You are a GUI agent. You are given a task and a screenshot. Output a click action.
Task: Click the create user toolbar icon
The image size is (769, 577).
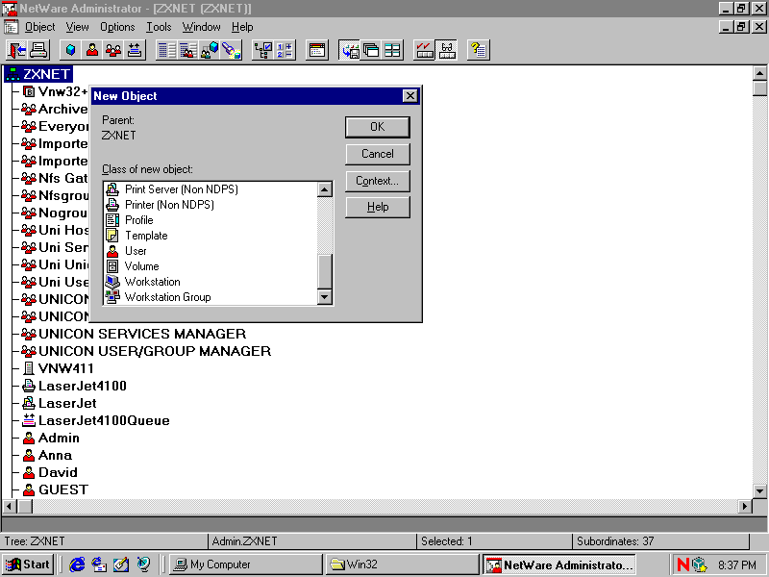pyautogui.click(x=91, y=50)
